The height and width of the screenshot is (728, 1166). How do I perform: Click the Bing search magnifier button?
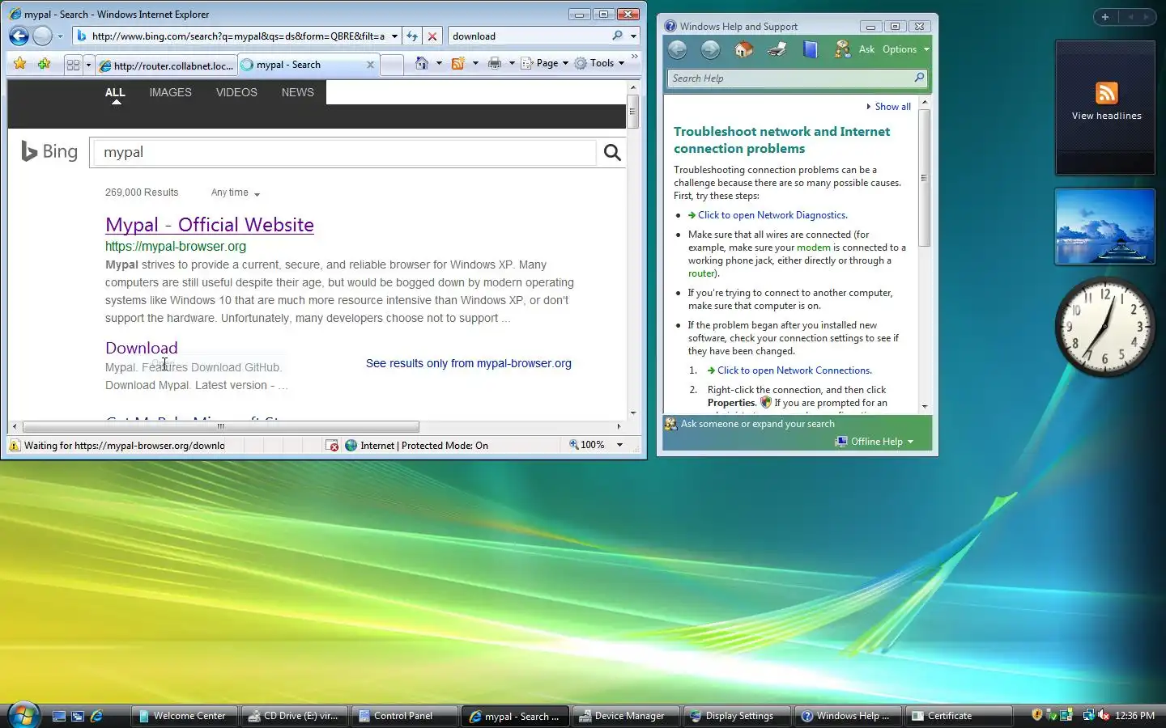pyautogui.click(x=612, y=152)
